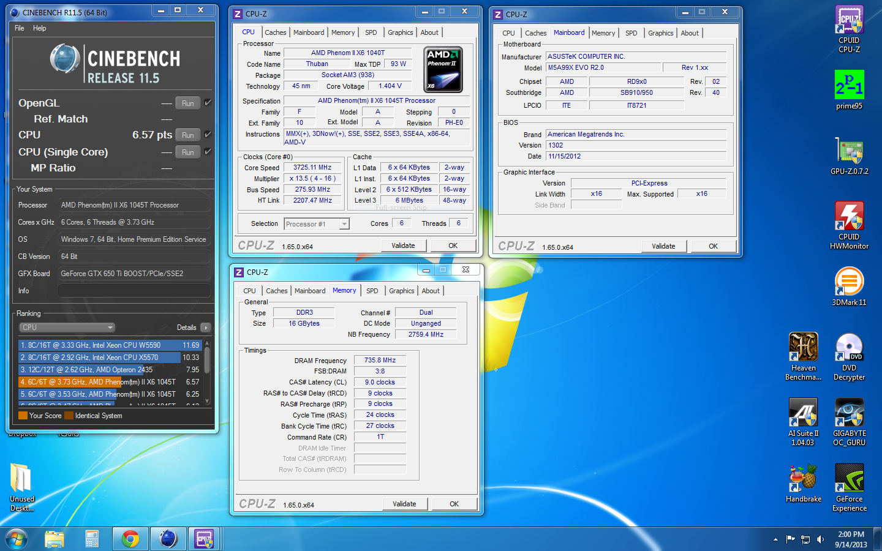The width and height of the screenshot is (882, 551).
Task: Click the Windows Start orb
Action: pos(17,539)
